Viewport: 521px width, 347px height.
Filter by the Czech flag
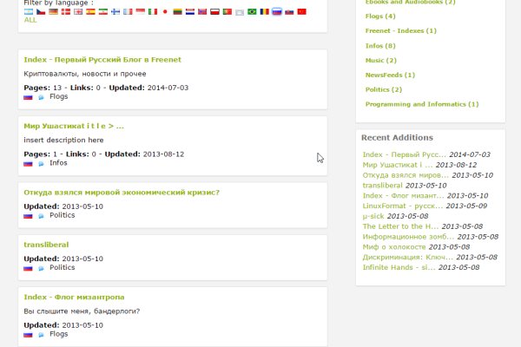tap(41, 11)
